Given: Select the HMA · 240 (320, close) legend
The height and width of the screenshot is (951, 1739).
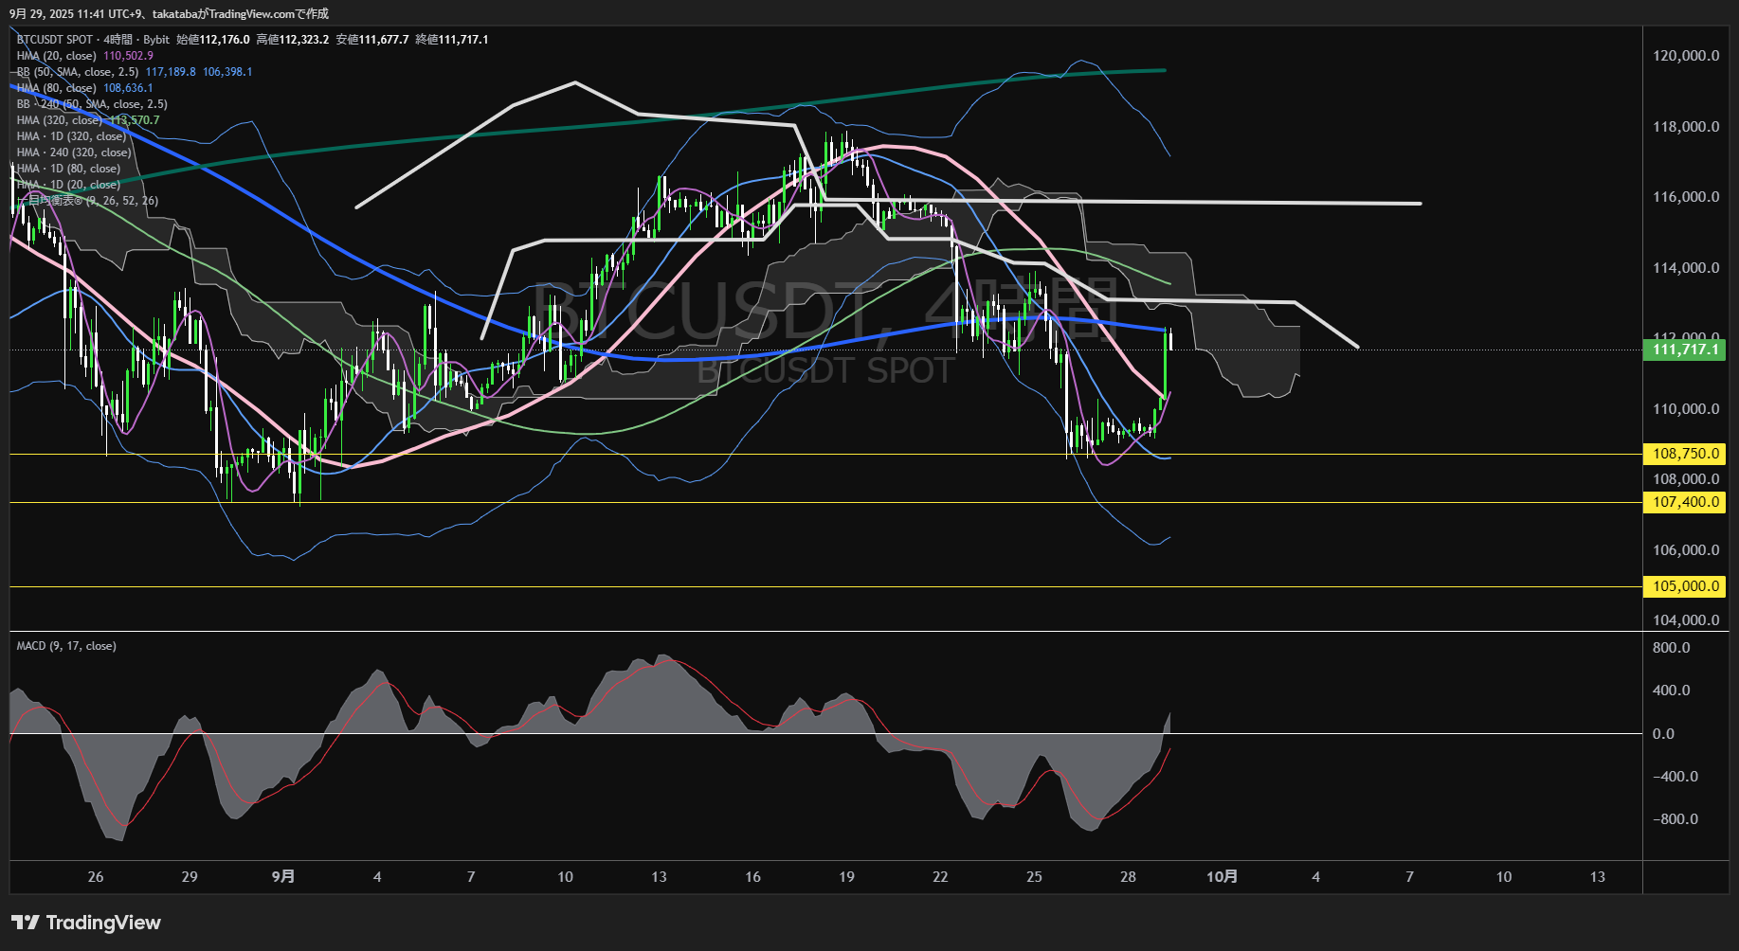Looking at the screenshot, I should point(74,153).
